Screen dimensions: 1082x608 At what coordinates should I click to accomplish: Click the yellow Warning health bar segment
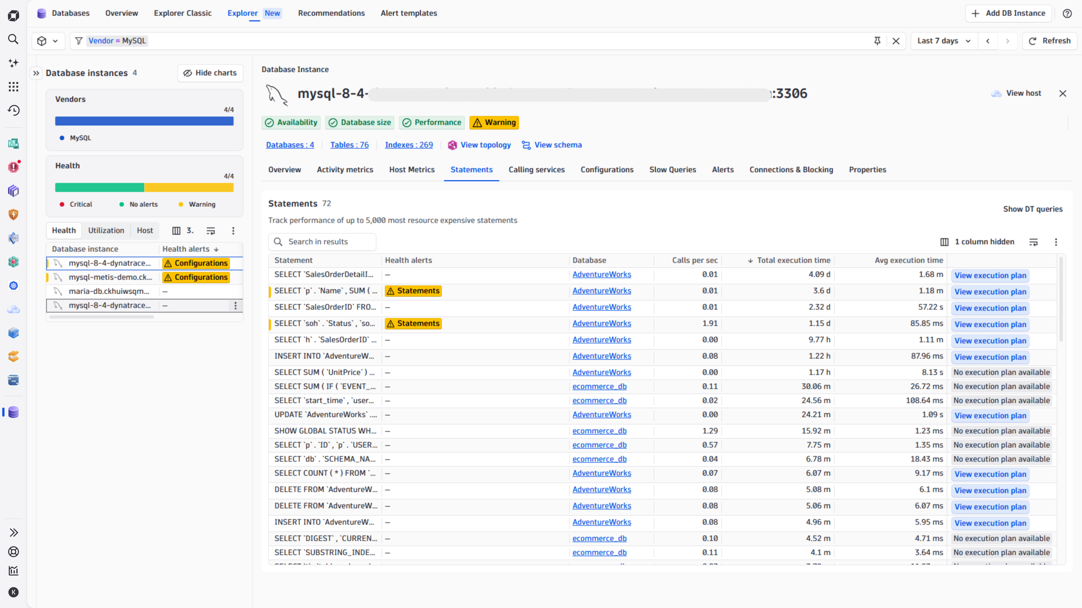(189, 187)
